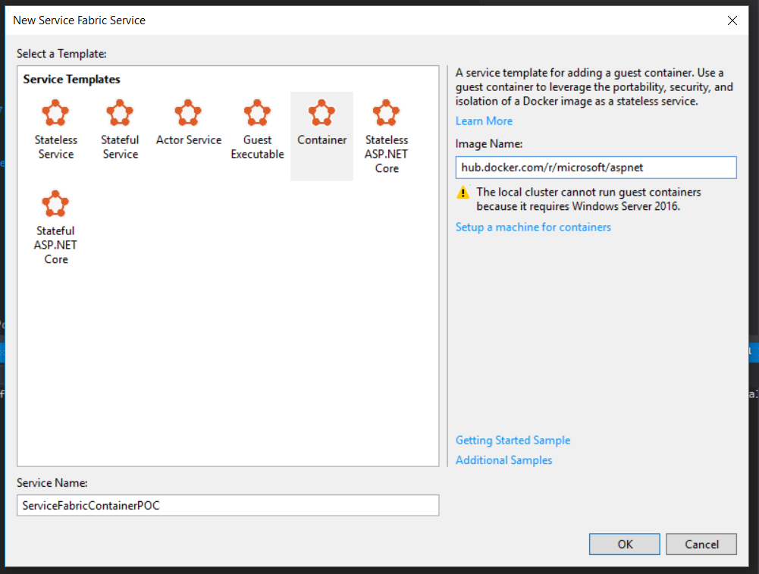Click the 'Service Name:' label
The width and height of the screenshot is (759, 574).
pos(52,483)
